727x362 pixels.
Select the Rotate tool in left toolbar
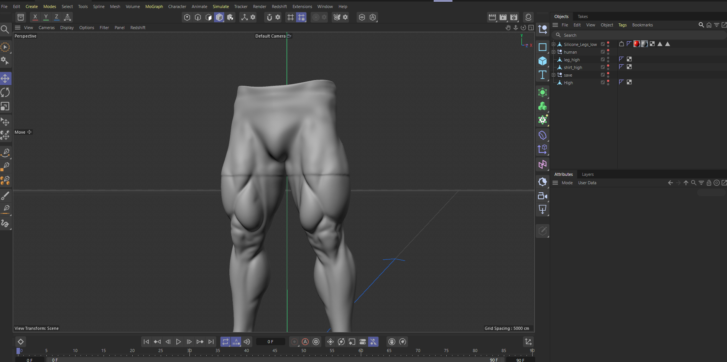click(5, 92)
